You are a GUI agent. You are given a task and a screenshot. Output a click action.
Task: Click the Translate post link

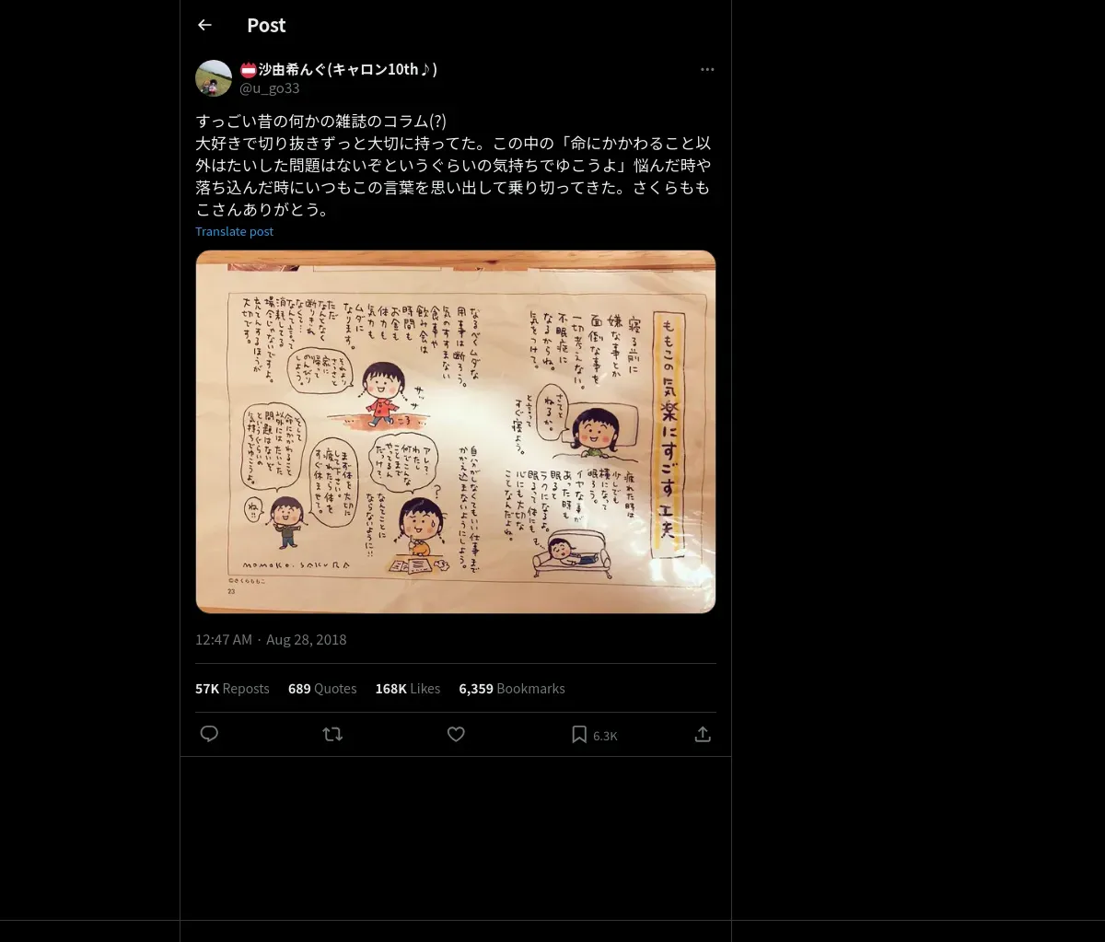pos(234,231)
